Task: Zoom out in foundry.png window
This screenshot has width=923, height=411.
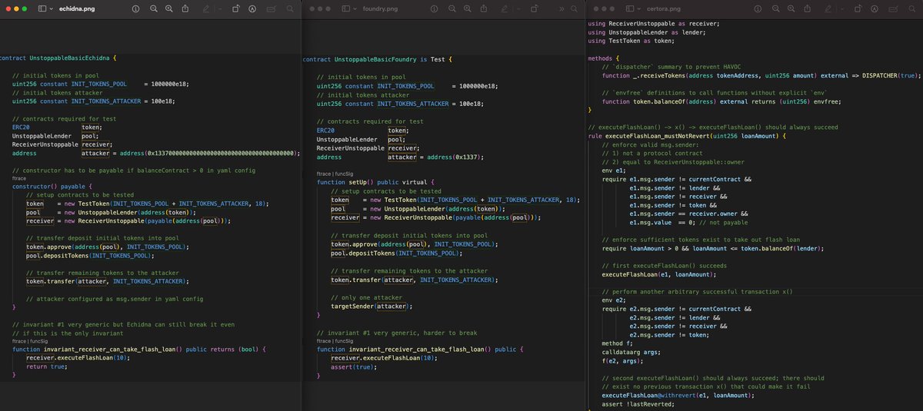Action: tap(452, 9)
